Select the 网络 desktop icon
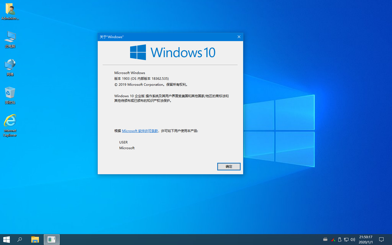 click(x=10, y=68)
